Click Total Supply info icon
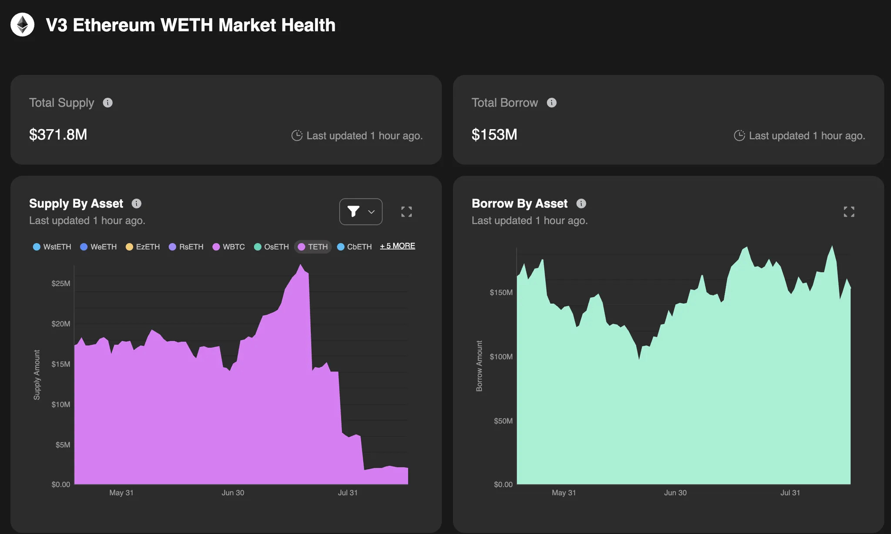 (x=107, y=103)
